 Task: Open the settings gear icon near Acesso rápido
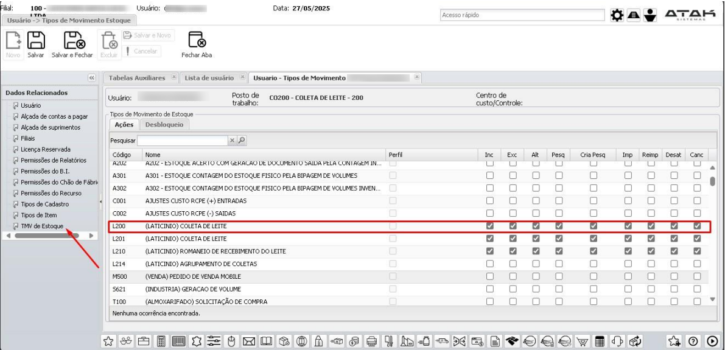(x=617, y=15)
